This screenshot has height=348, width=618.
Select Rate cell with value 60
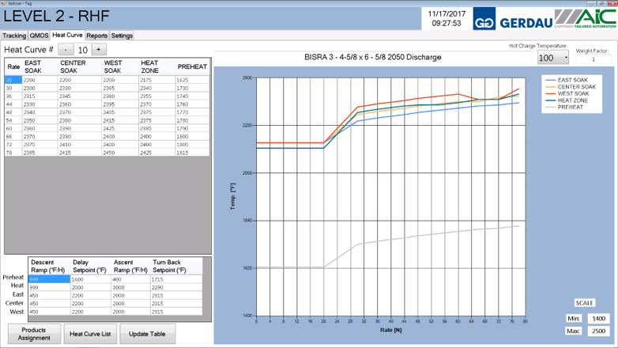coord(13,128)
